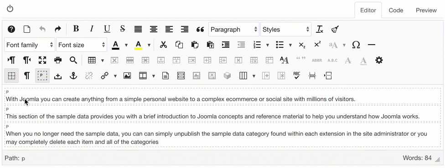
Task: Open the Font family dropdown
Action: [x=30, y=45]
